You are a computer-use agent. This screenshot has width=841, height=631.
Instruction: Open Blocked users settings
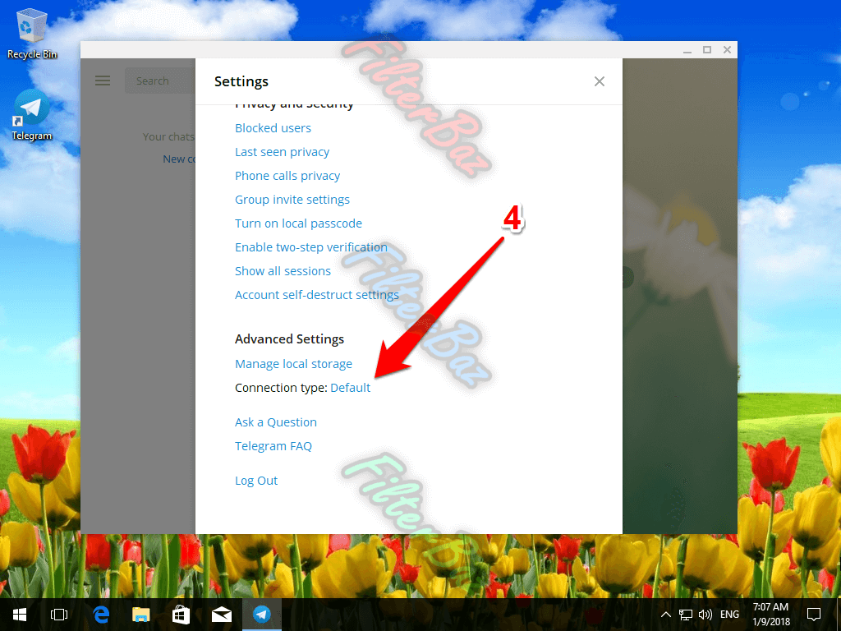click(273, 128)
